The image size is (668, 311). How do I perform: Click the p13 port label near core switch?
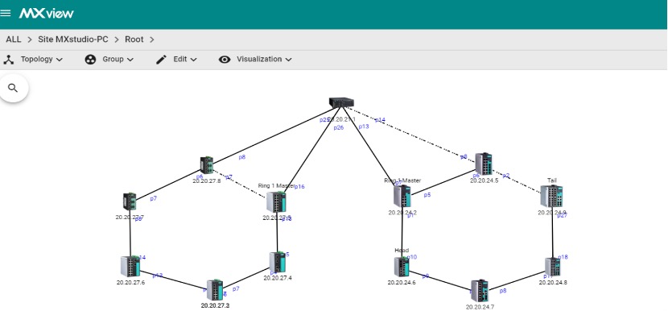[x=364, y=126]
